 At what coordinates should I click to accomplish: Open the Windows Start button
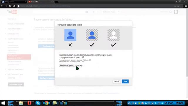pos(3,103)
